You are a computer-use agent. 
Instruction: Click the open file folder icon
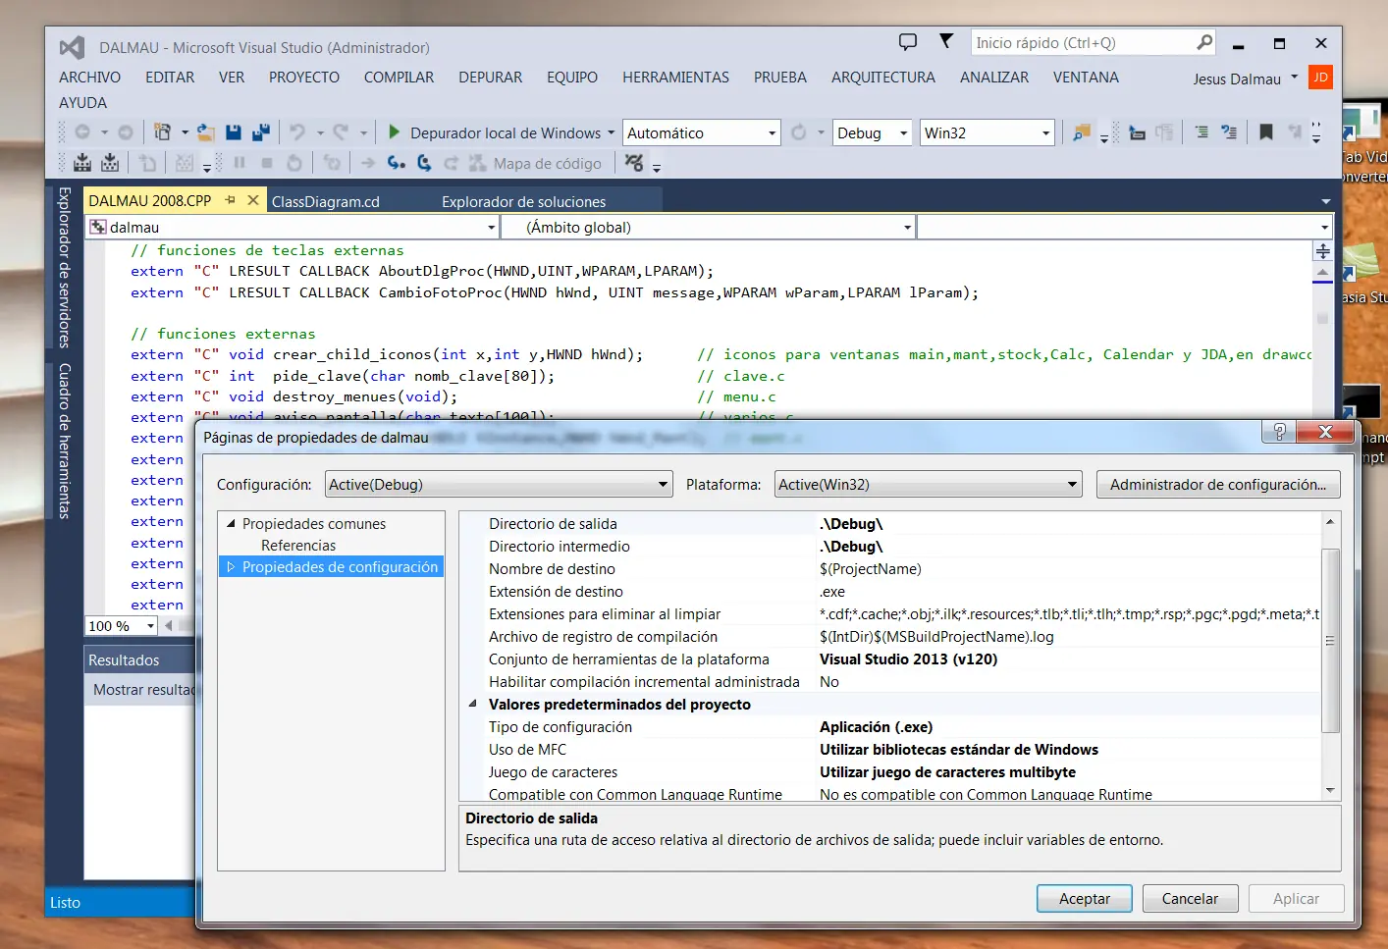click(205, 132)
